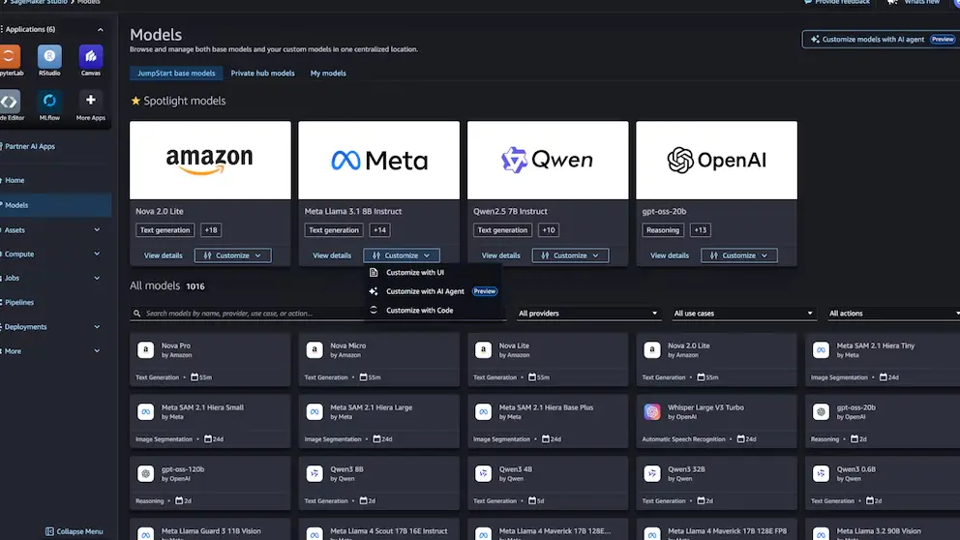Click View details for Qwen2.5 7B Instruct
The image size is (960, 540).
point(500,255)
